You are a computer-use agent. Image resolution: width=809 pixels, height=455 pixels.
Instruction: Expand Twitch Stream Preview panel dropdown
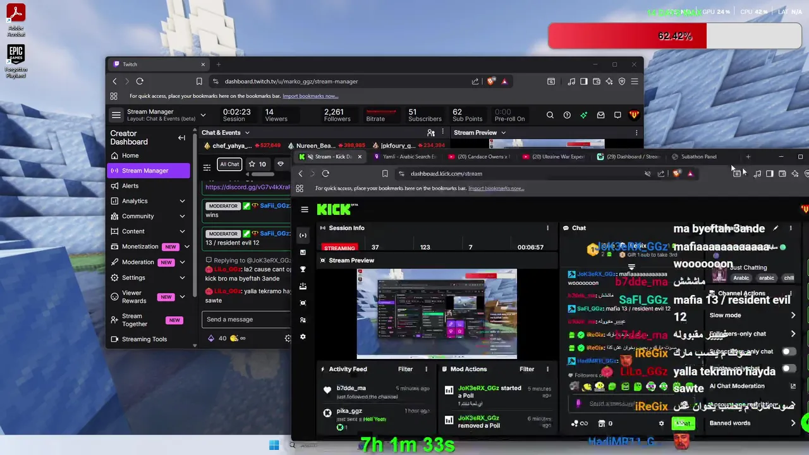click(x=503, y=133)
